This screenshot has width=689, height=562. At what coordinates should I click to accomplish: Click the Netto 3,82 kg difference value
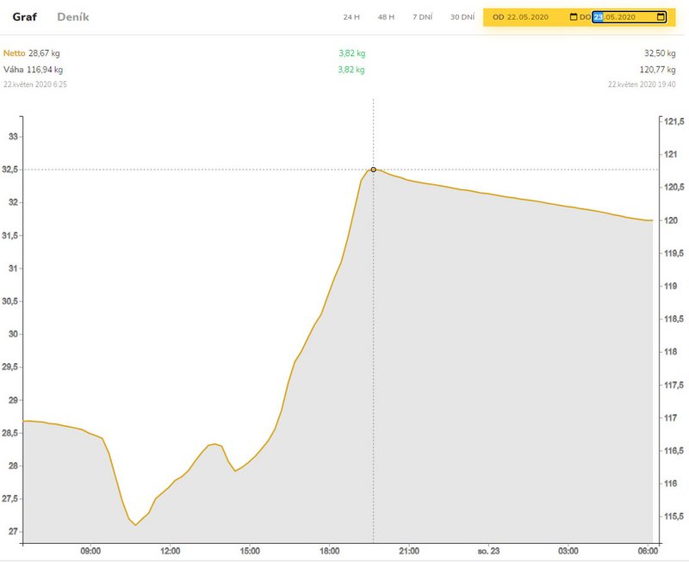click(352, 53)
